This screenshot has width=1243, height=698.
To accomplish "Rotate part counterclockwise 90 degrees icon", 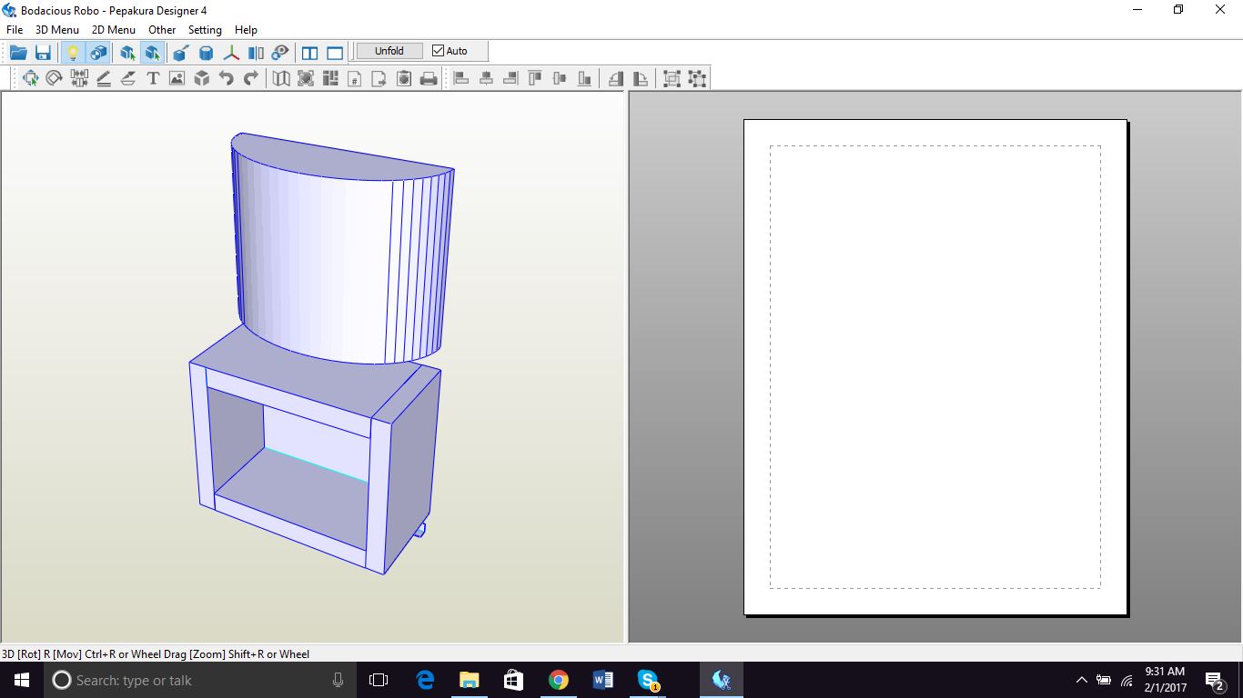I will 616,78.
